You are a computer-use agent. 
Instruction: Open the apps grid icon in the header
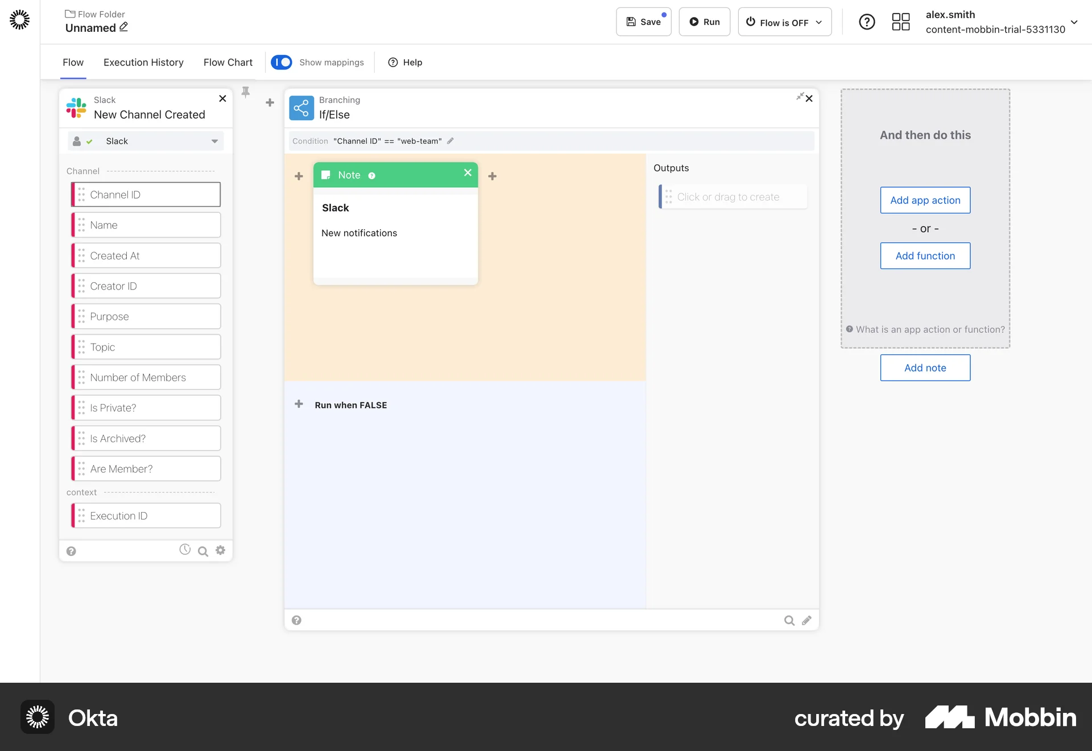pos(900,22)
